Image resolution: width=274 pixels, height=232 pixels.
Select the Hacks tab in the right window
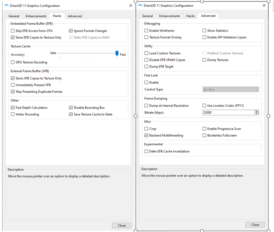pyautogui.click(x=191, y=16)
